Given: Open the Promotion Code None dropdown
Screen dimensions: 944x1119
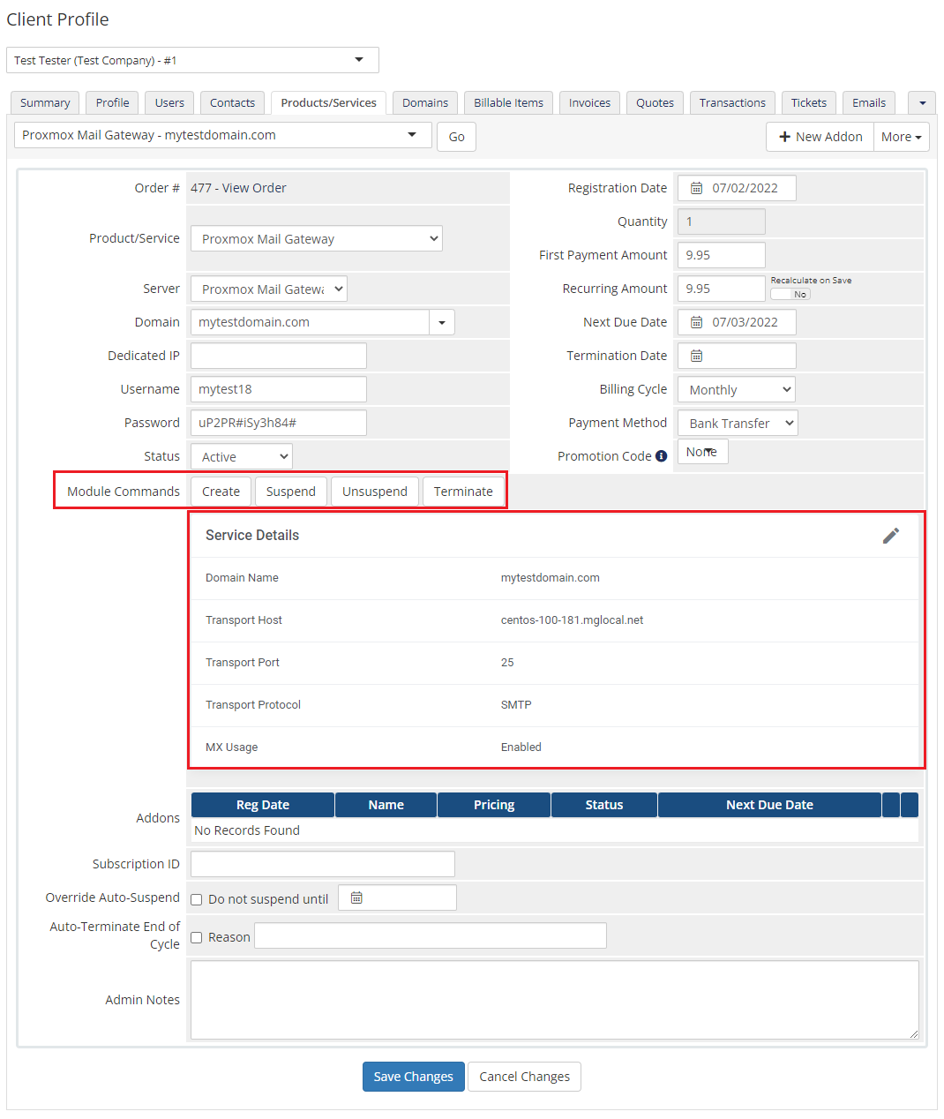Looking at the screenshot, I should (703, 452).
